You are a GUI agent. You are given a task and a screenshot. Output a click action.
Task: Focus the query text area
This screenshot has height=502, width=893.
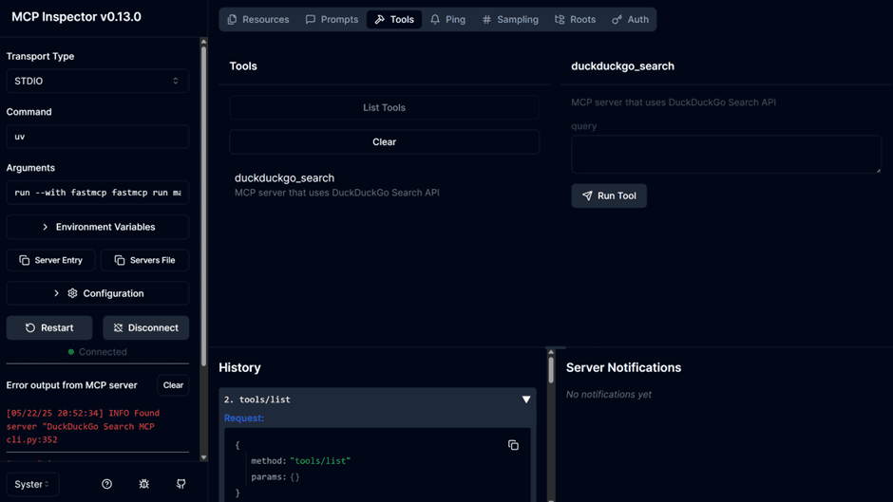tap(726, 155)
